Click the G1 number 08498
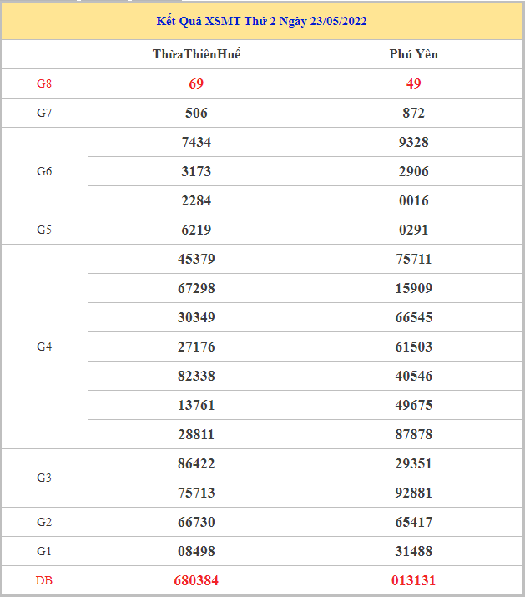This screenshot has width=525, height=597. (196, 551)
